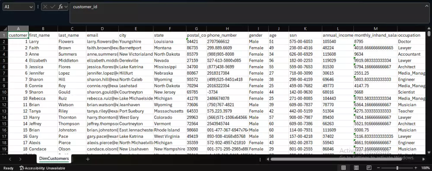
Task: Click state cell Vermont
Action: point(170,124)
